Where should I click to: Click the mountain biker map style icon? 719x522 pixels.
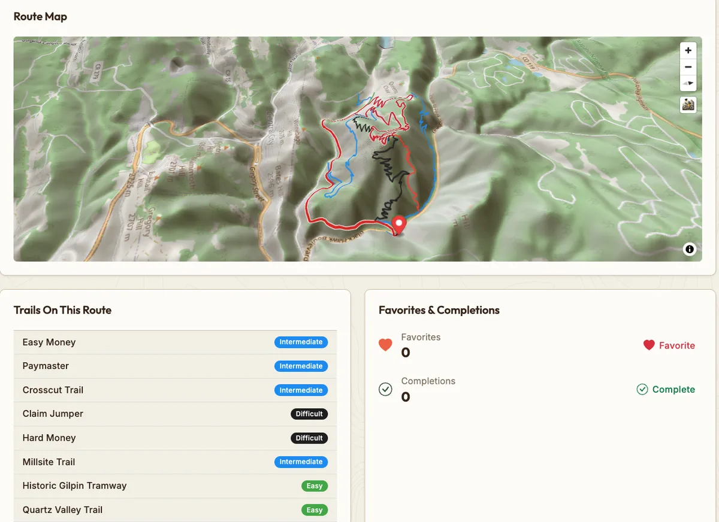tap(688, 105)
